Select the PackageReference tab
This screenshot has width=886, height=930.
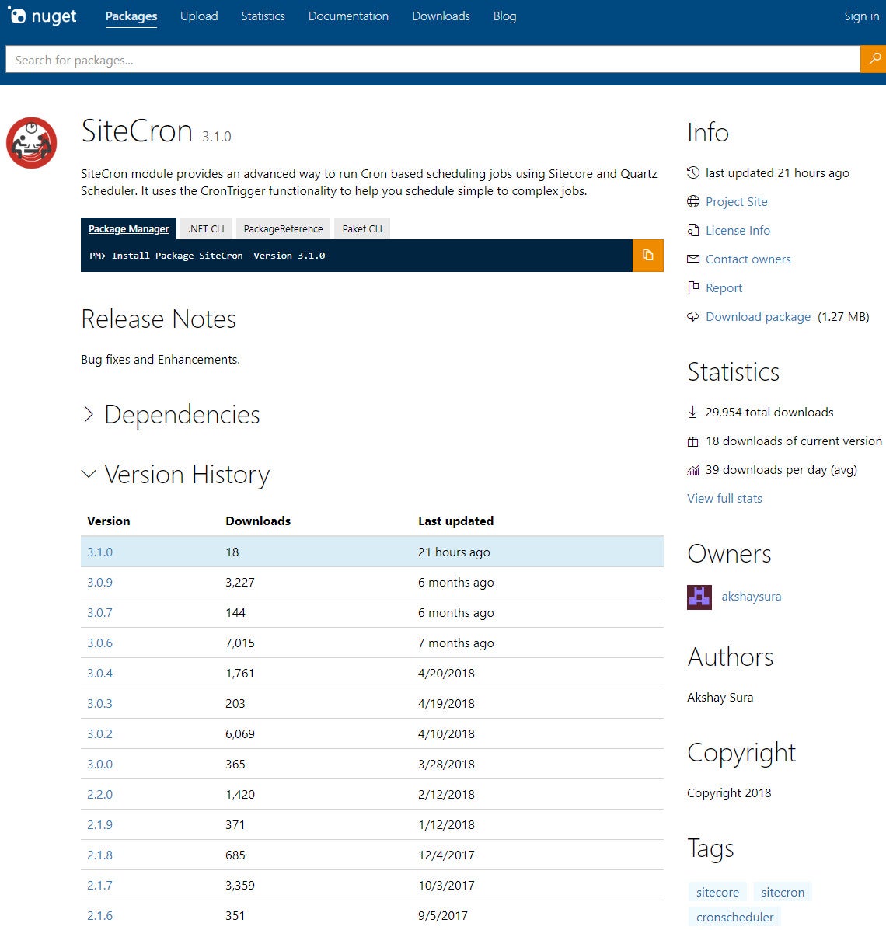(283, 228)
